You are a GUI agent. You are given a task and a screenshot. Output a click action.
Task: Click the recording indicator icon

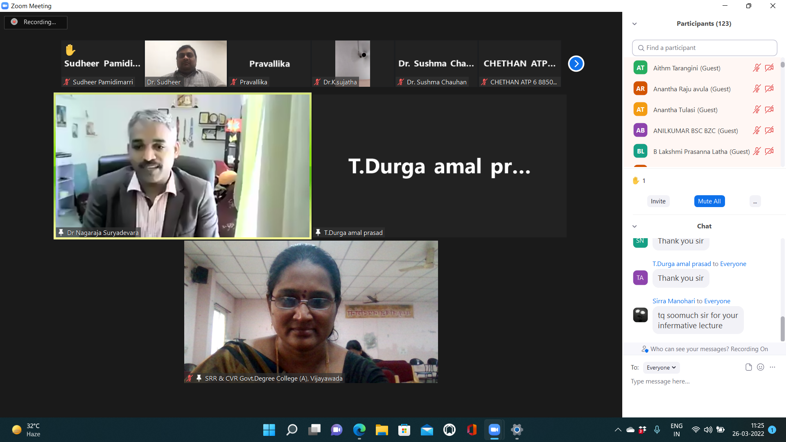point(14,22)
